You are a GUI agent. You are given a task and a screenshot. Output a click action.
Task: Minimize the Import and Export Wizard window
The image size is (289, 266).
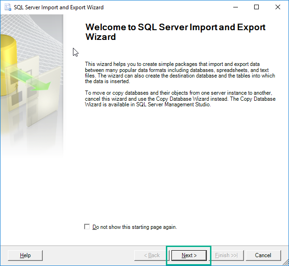(x=236, y=7)
